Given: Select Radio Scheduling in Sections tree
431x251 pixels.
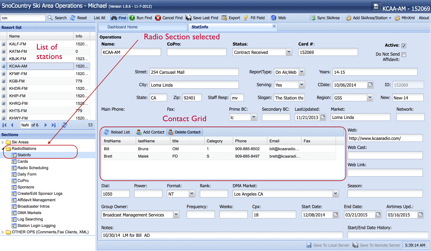Looking at the screenshot, I should tap(33, 168).
